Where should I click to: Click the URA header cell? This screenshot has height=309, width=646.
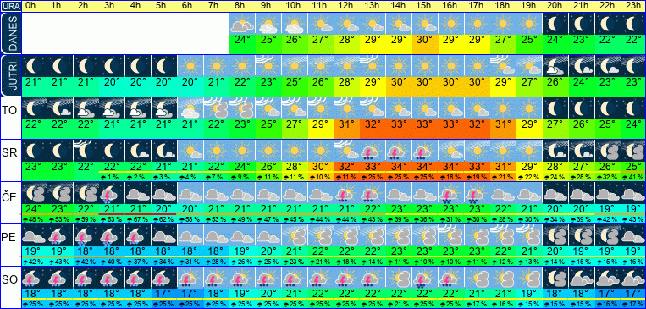click(10, 6)
